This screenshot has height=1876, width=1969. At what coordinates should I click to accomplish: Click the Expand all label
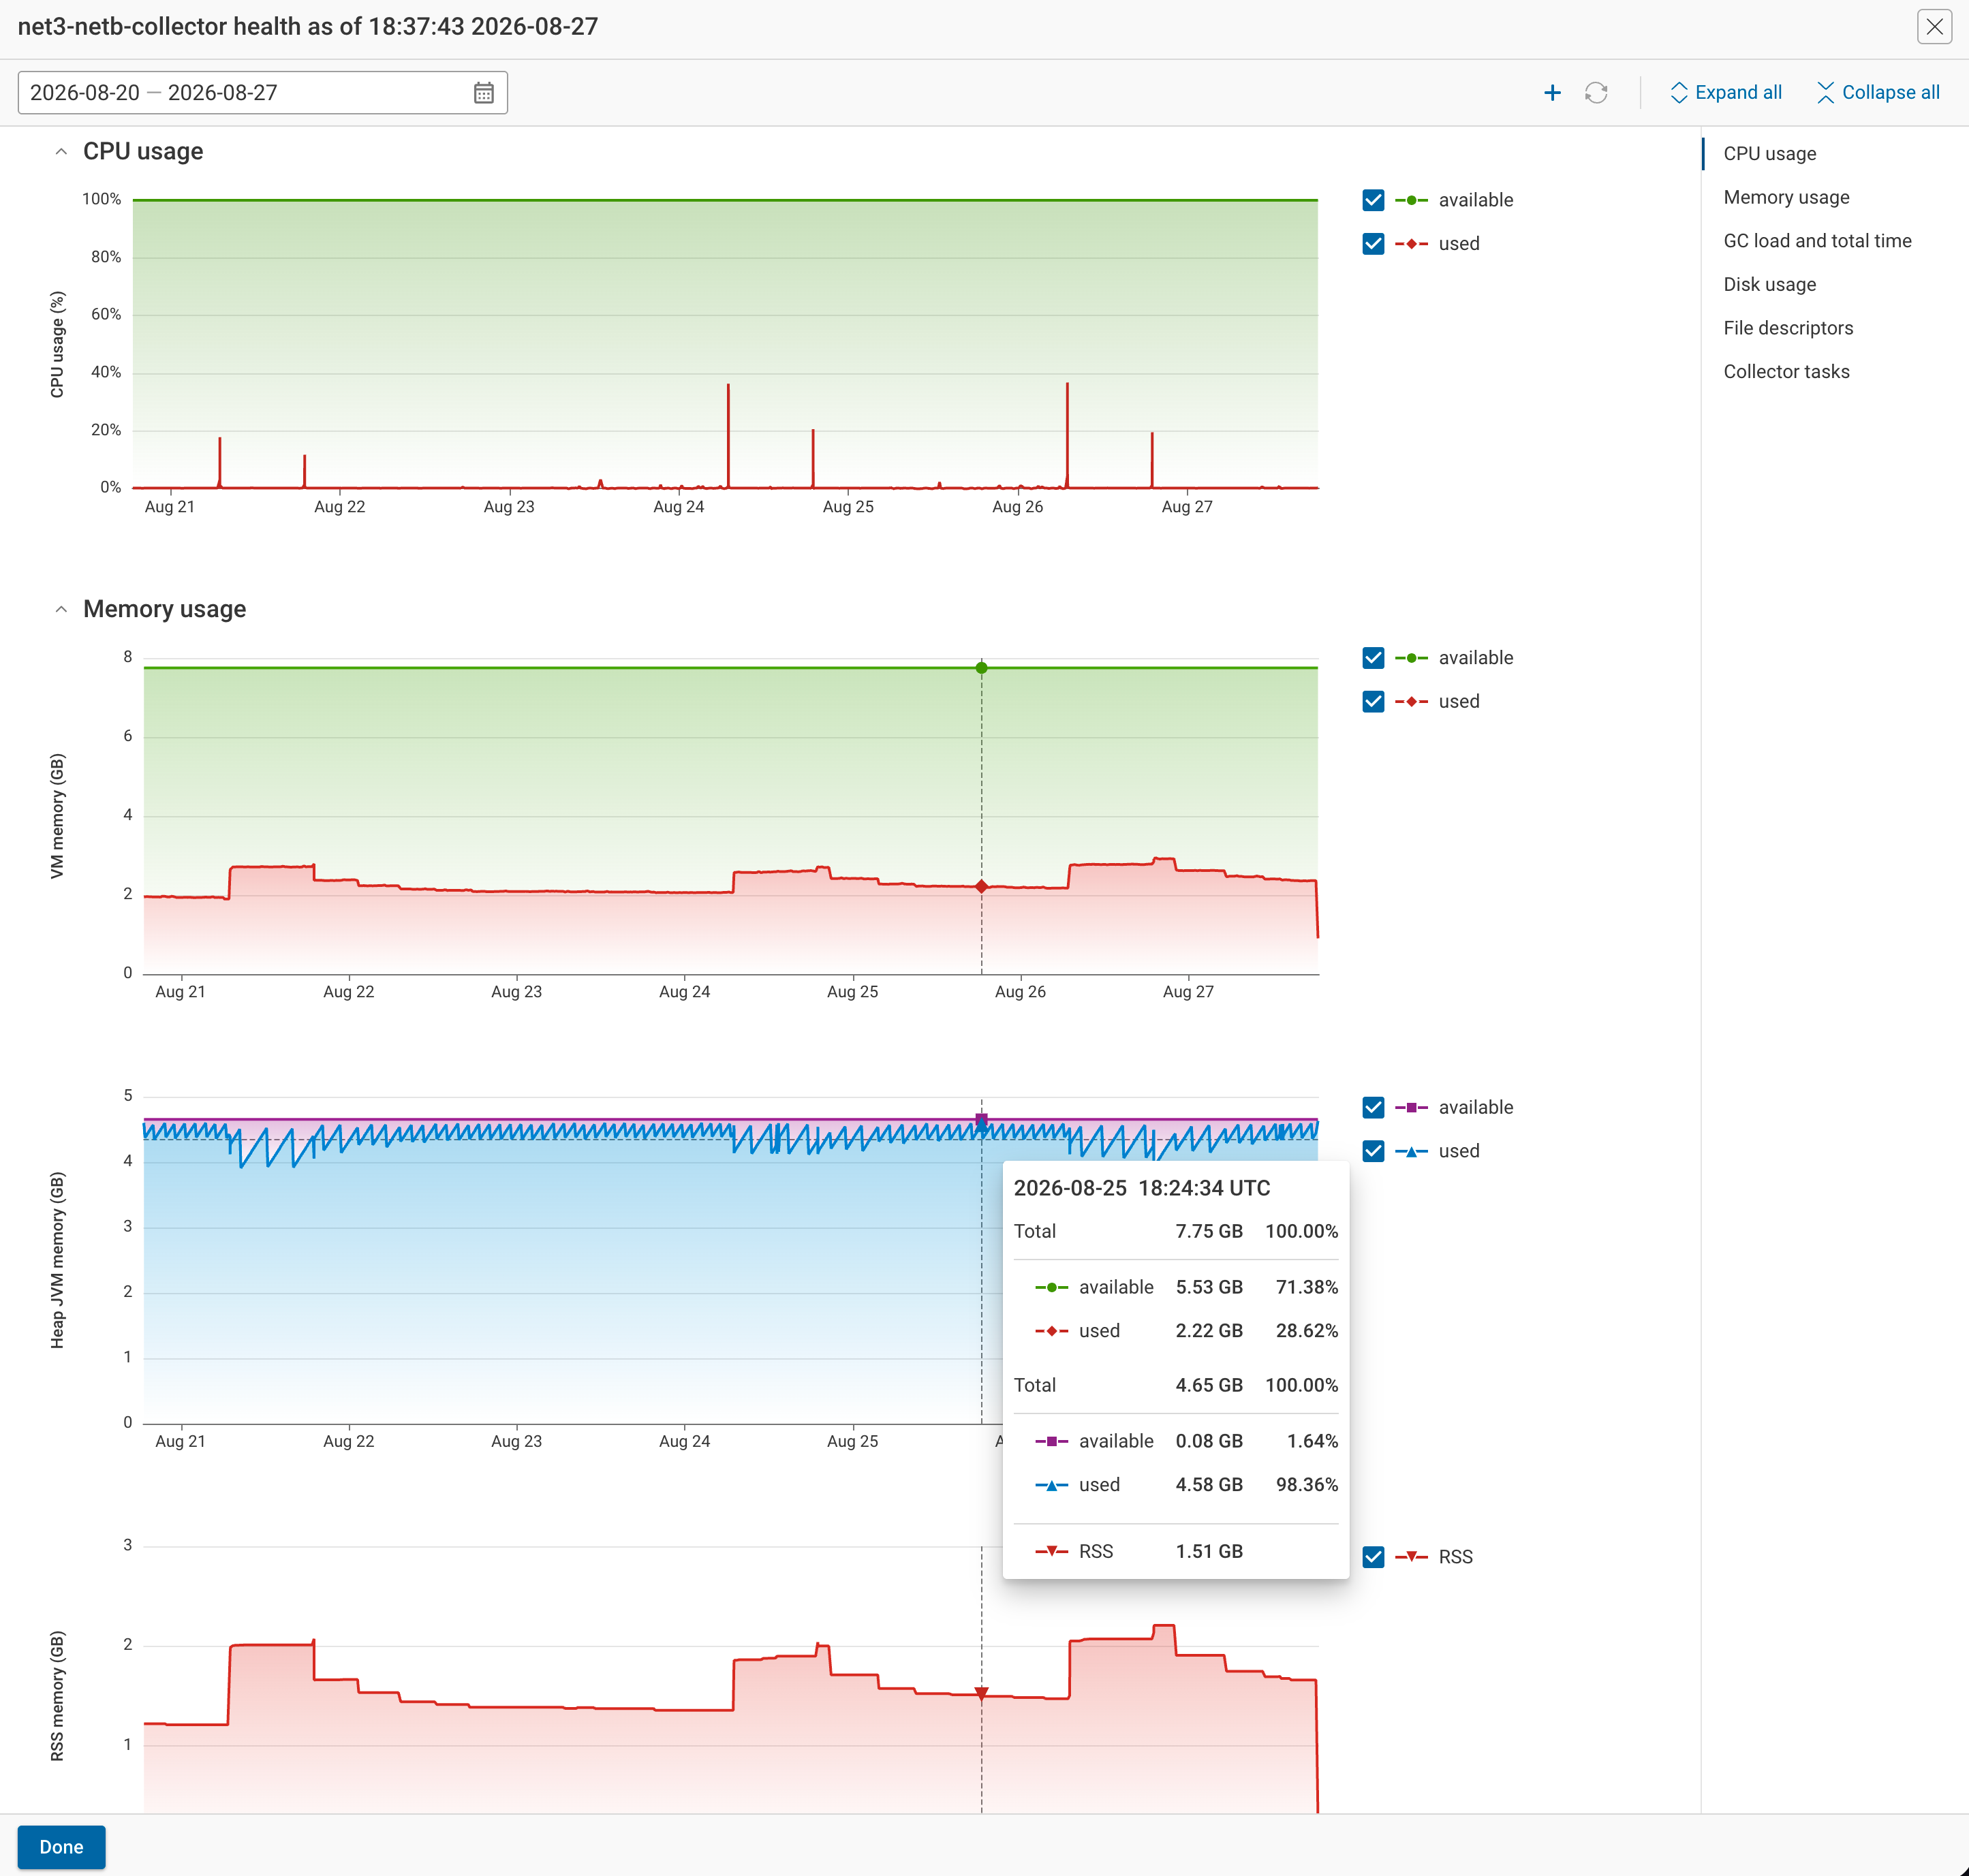(x=1738, y=93)
